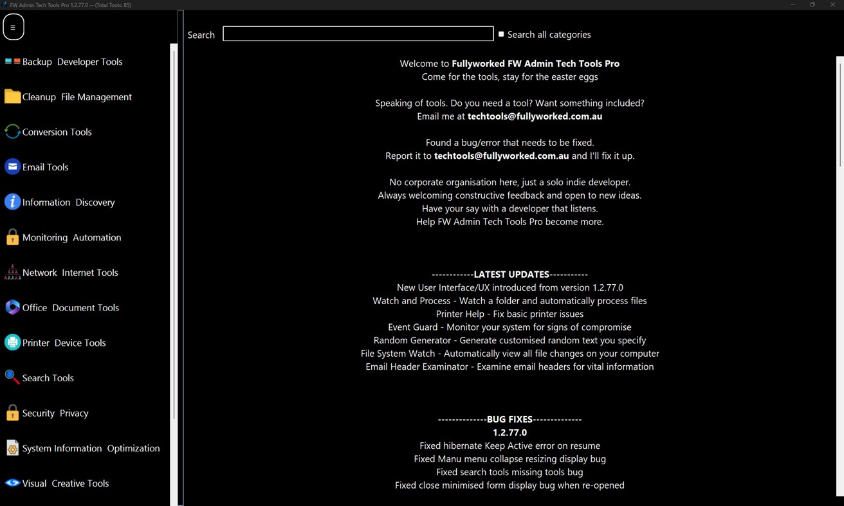Open Information Discovery category
Screen dimensions: 844x506
[68, 203]
